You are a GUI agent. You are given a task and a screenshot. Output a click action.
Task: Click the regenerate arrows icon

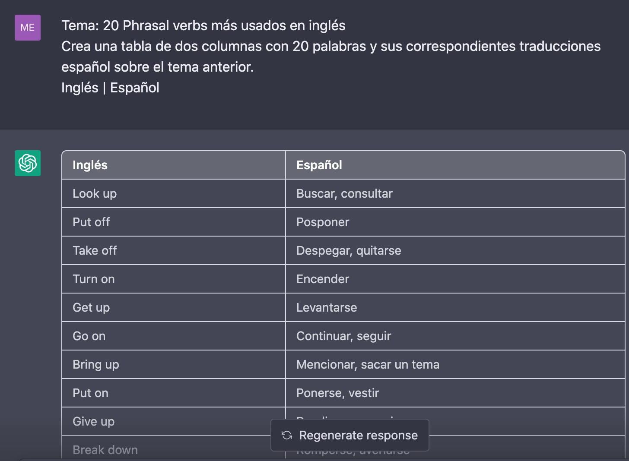287,435
